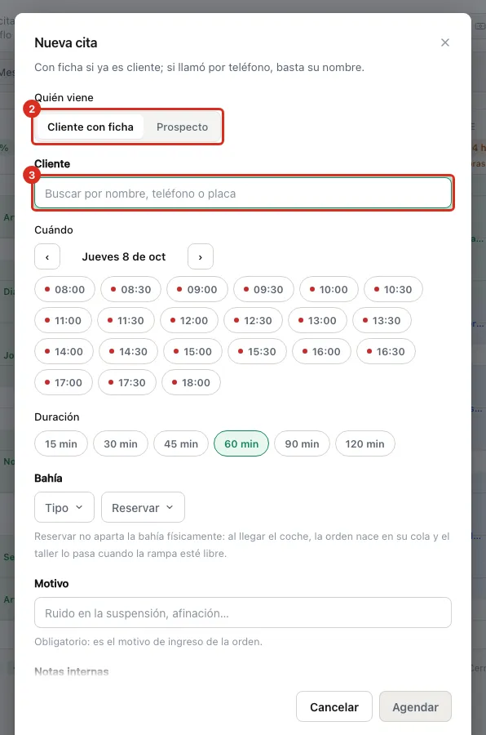Select the 08:30 time slot
The image size is (486, 735).
130,289
